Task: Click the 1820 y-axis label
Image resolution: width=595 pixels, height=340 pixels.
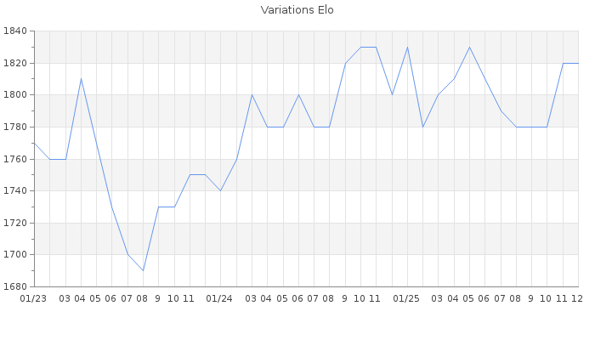Action: [x=15, y=64]
